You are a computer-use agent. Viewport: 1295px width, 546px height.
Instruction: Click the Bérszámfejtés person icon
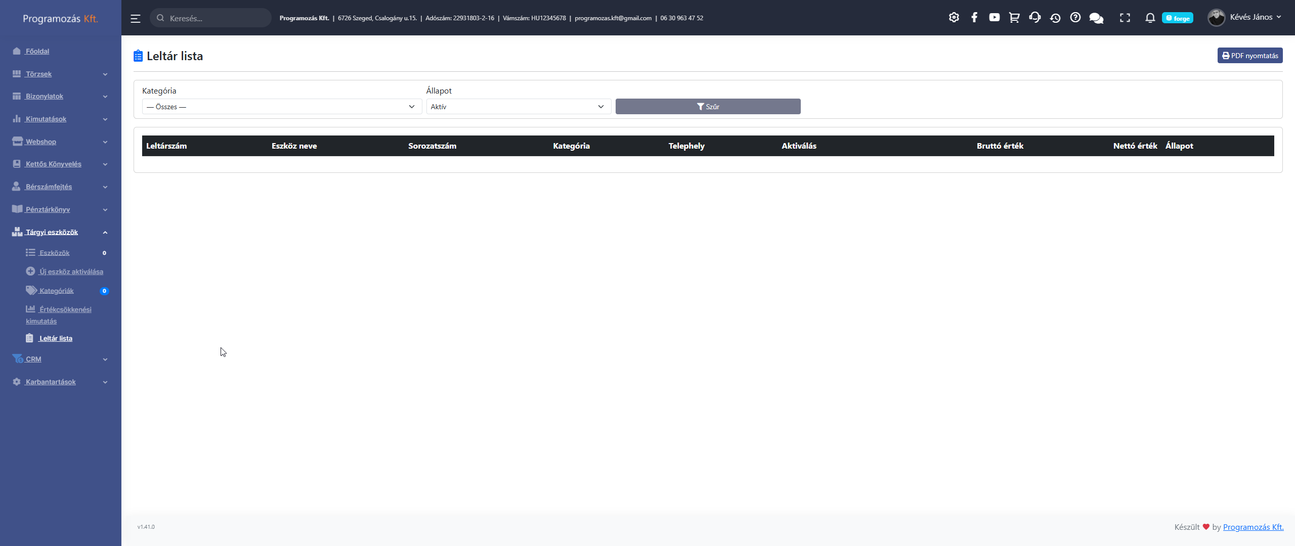pos(16,186)
